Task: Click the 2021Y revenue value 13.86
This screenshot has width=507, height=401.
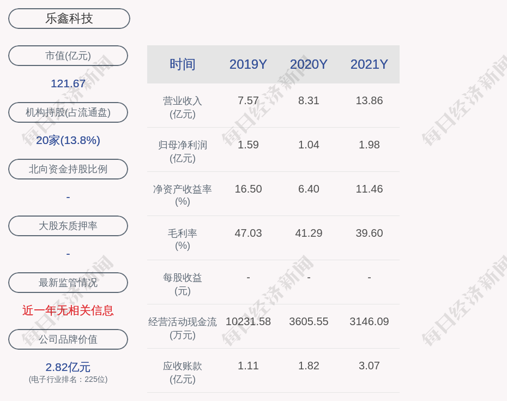Action: (x=369, y=100)
